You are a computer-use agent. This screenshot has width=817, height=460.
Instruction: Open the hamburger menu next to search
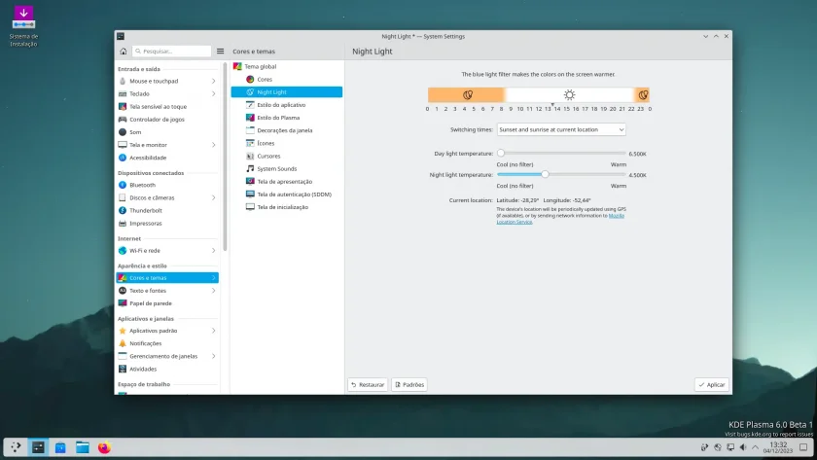(221, 51)
